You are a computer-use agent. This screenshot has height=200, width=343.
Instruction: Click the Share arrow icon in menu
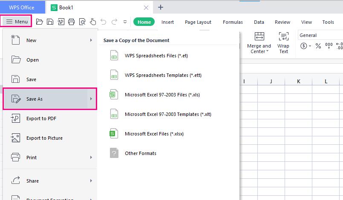(15, 180)
